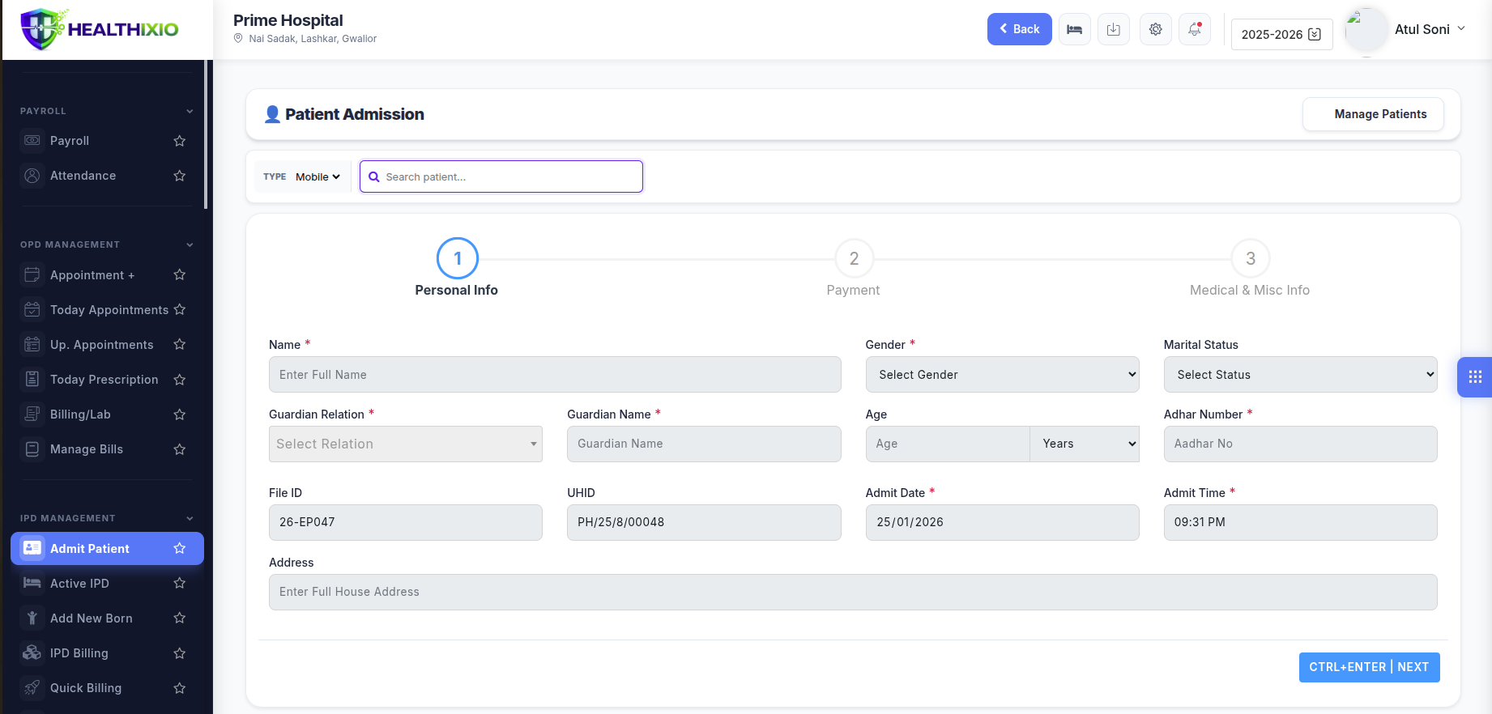Click the sidebar vertical scrollbar
The width and height of the screenshot is (1492, 714).
point(207,134)
